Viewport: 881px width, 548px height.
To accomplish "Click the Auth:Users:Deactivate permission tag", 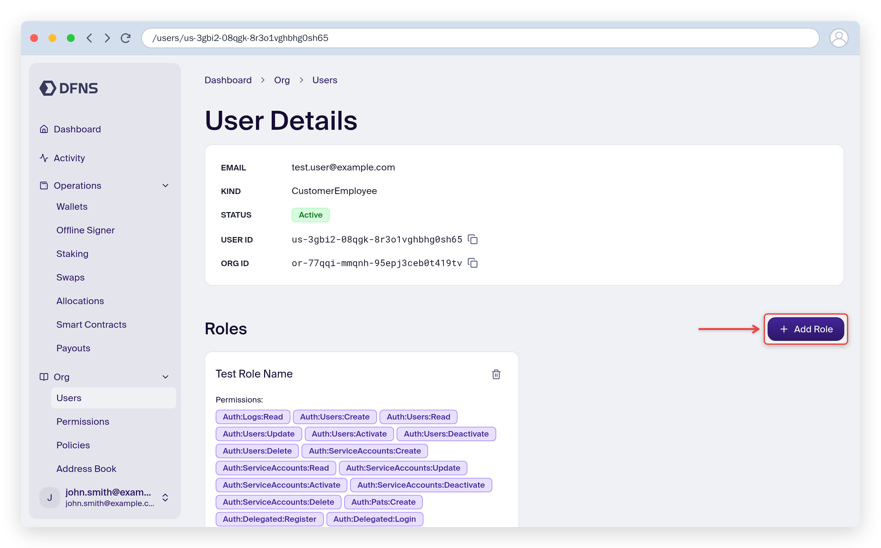I will click(446, 434).
